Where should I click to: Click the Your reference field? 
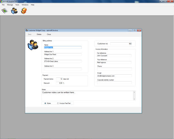click(114, 62)
